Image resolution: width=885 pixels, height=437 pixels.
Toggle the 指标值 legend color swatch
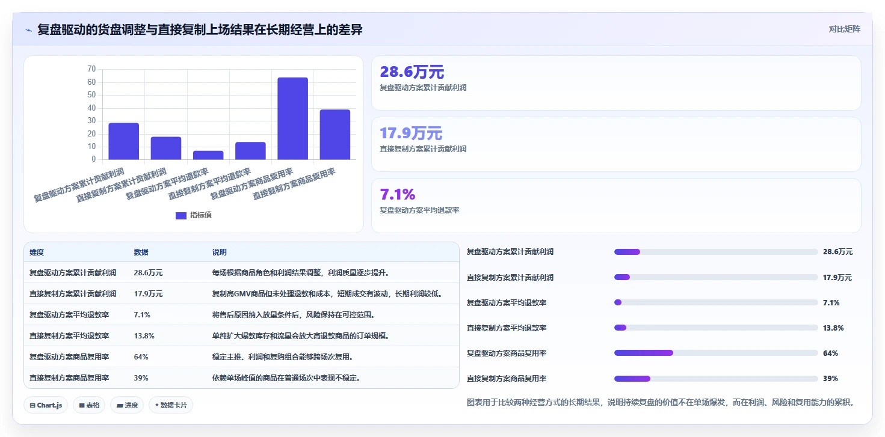tap(181, 216)
